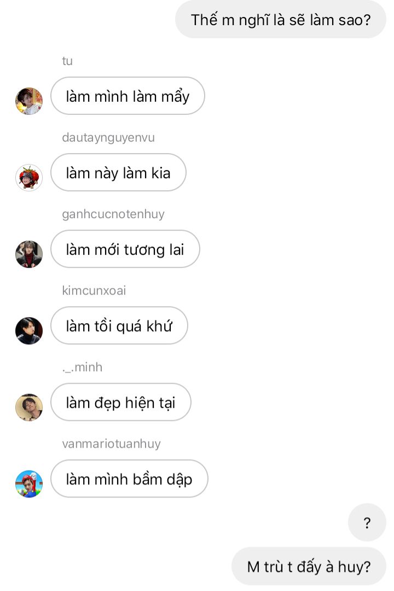The height and width of the screenshot is (591, 394).
Task: Select the message 'làm mình làm mẩy'
Action: point(128,96)
